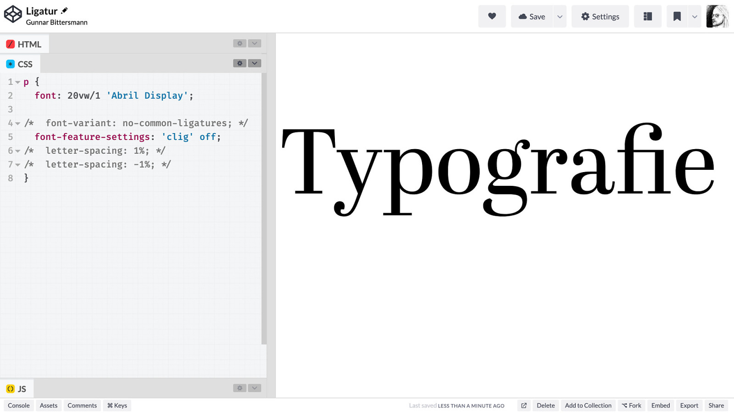The image size is (734, 413).
Task: Click the CodePen logo icon
Action: [x=13, y=14]
